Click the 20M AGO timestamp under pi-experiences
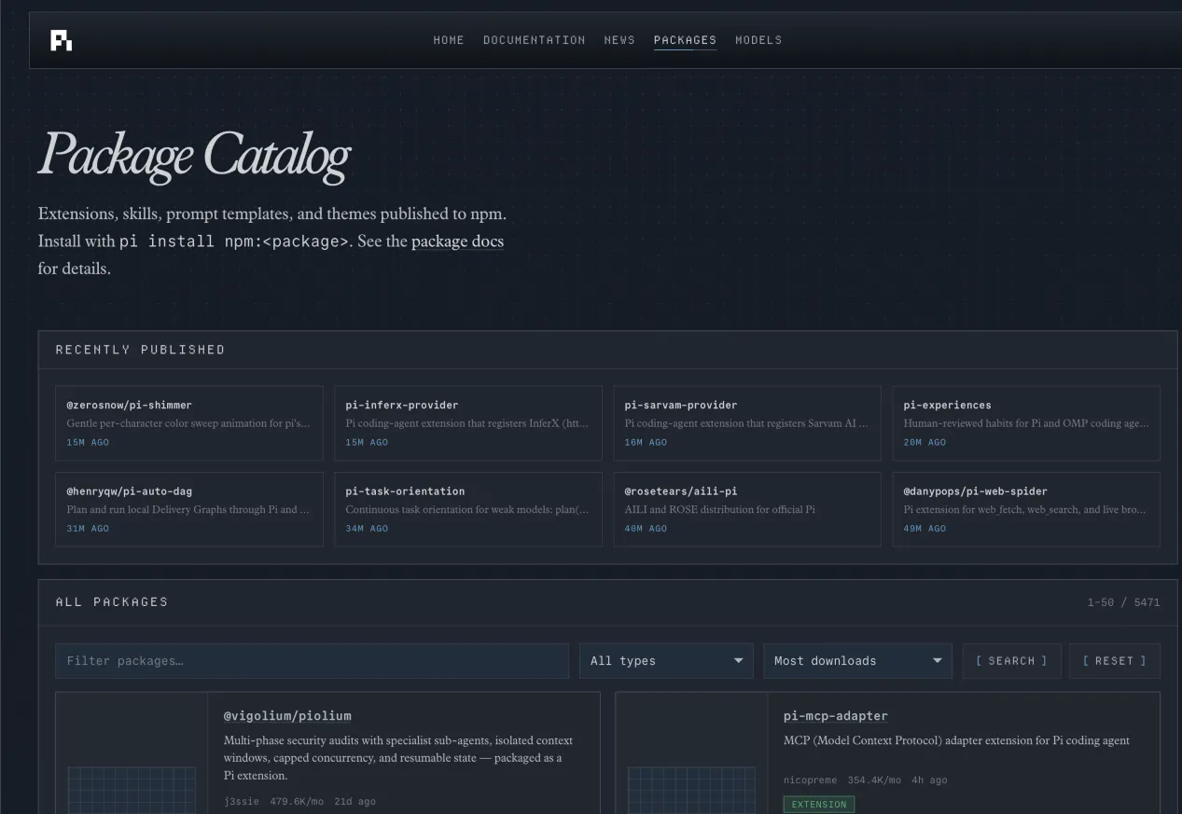1182x814 pixels. [x=925, y=442]
